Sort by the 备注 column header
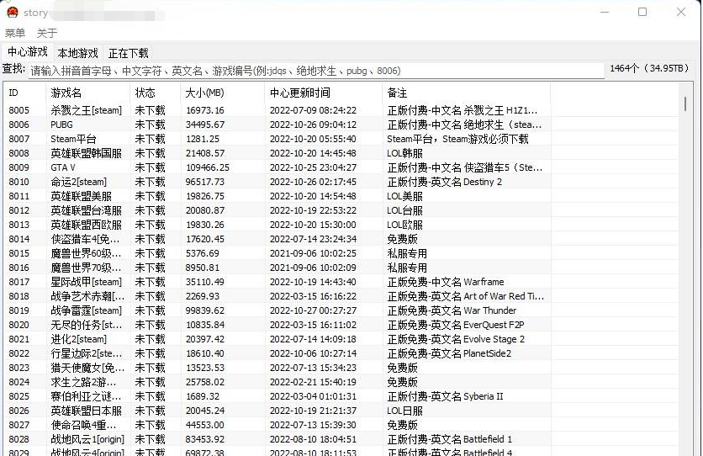Viewport: 703px width, 456px height. point(466,93)
